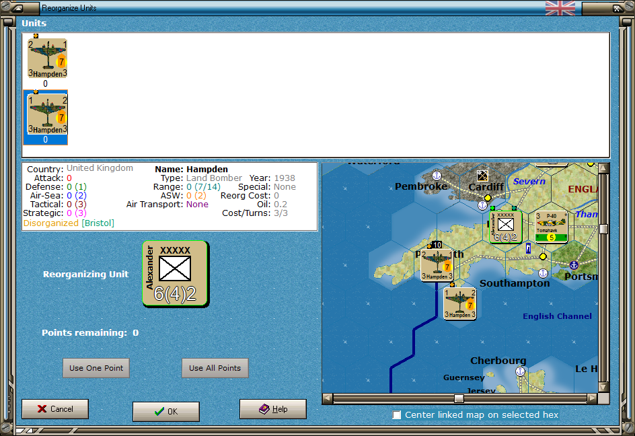Click Use All Points button
The image size is (635, 436).
(215, 368)
